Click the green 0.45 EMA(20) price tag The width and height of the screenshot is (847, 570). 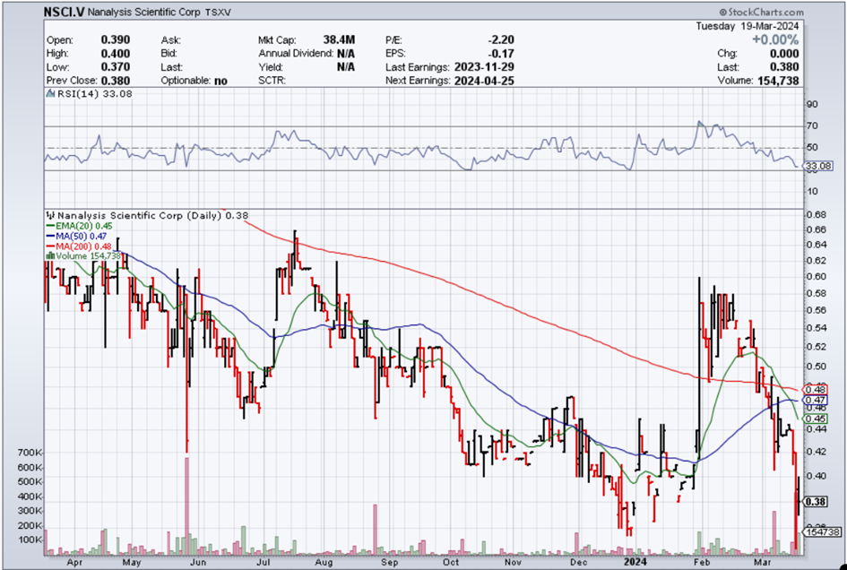click(x=816, y=419)
